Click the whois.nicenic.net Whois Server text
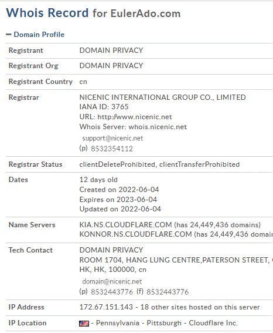273x333 pixels. [158, 127]
